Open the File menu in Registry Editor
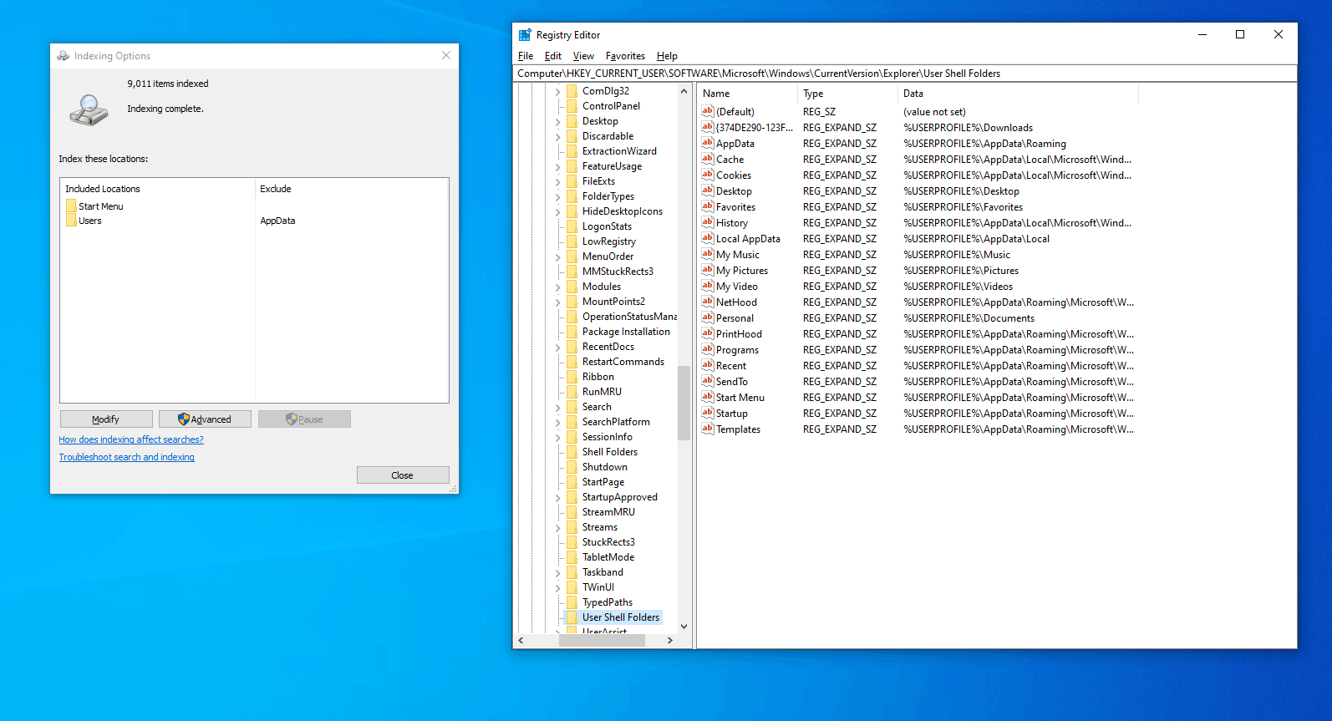 [526, 56]
